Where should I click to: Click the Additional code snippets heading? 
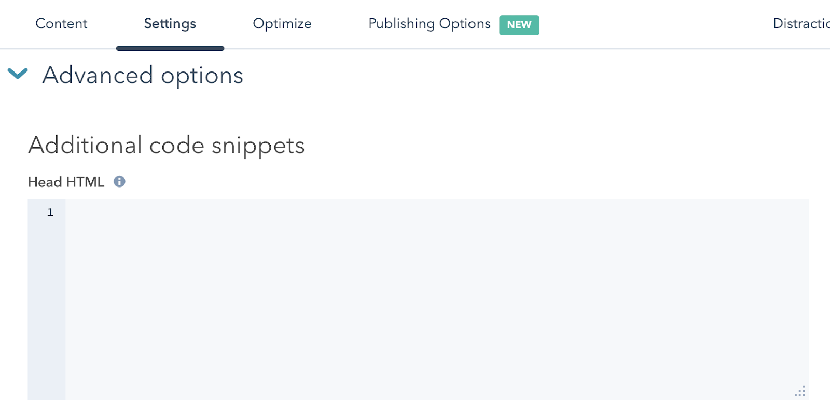(x=167, y=146)
